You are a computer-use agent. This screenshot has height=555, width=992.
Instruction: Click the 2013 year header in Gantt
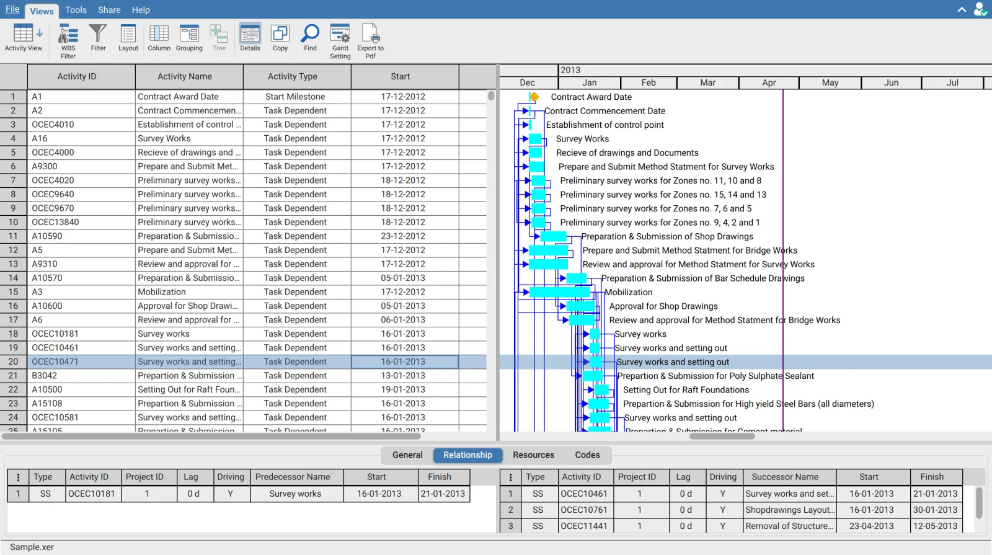click(570, 70)
